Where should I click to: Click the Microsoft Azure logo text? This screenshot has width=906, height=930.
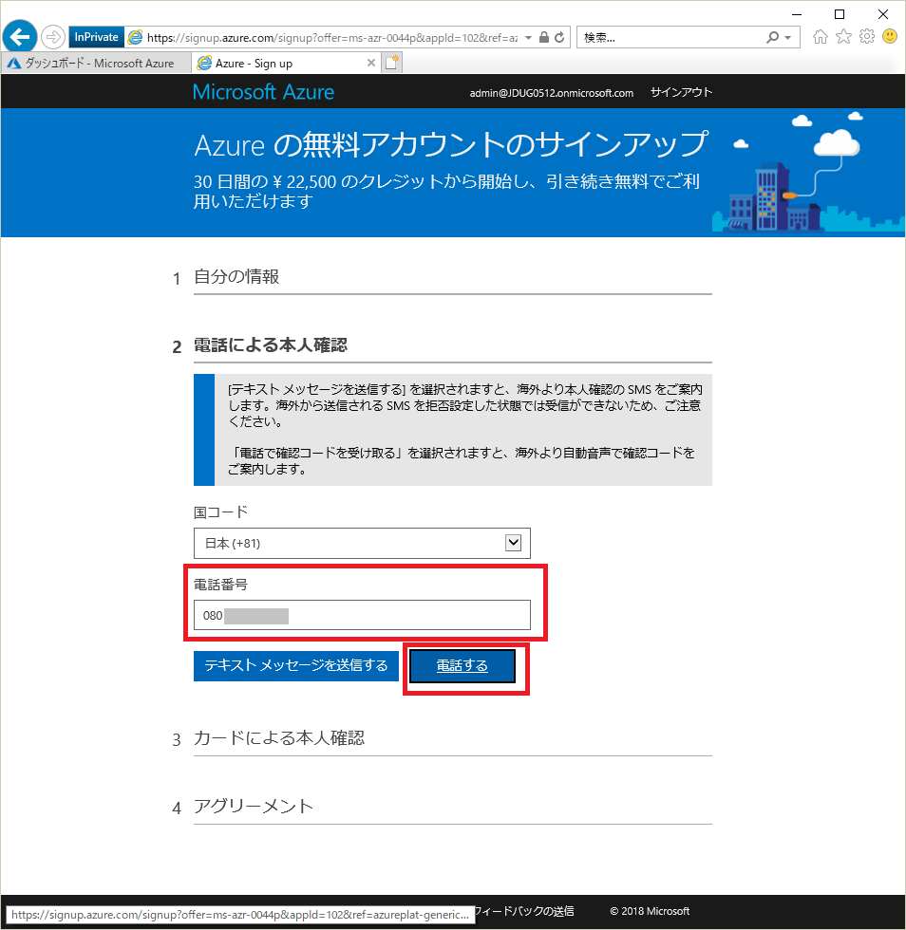tap(263, 92)
